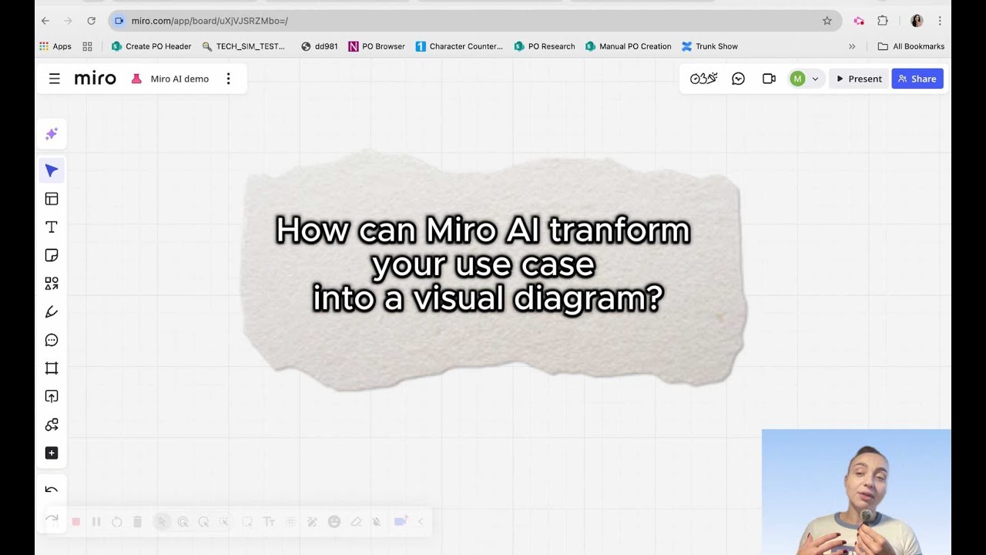Go forward in browser history
986x555 pixels.
(x=69, y=21)
